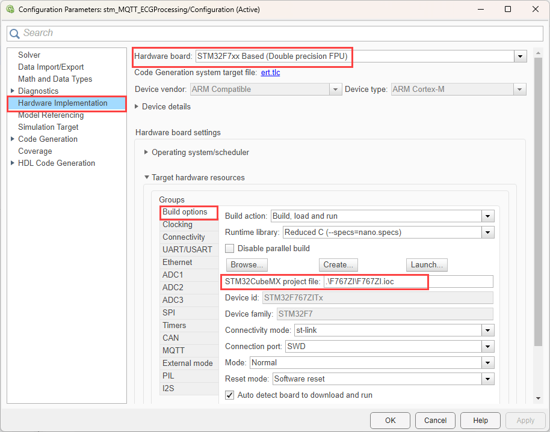Screen dimensions: 550x432
Task: Click the Launch... button
Action: click(x=426, y=264)
